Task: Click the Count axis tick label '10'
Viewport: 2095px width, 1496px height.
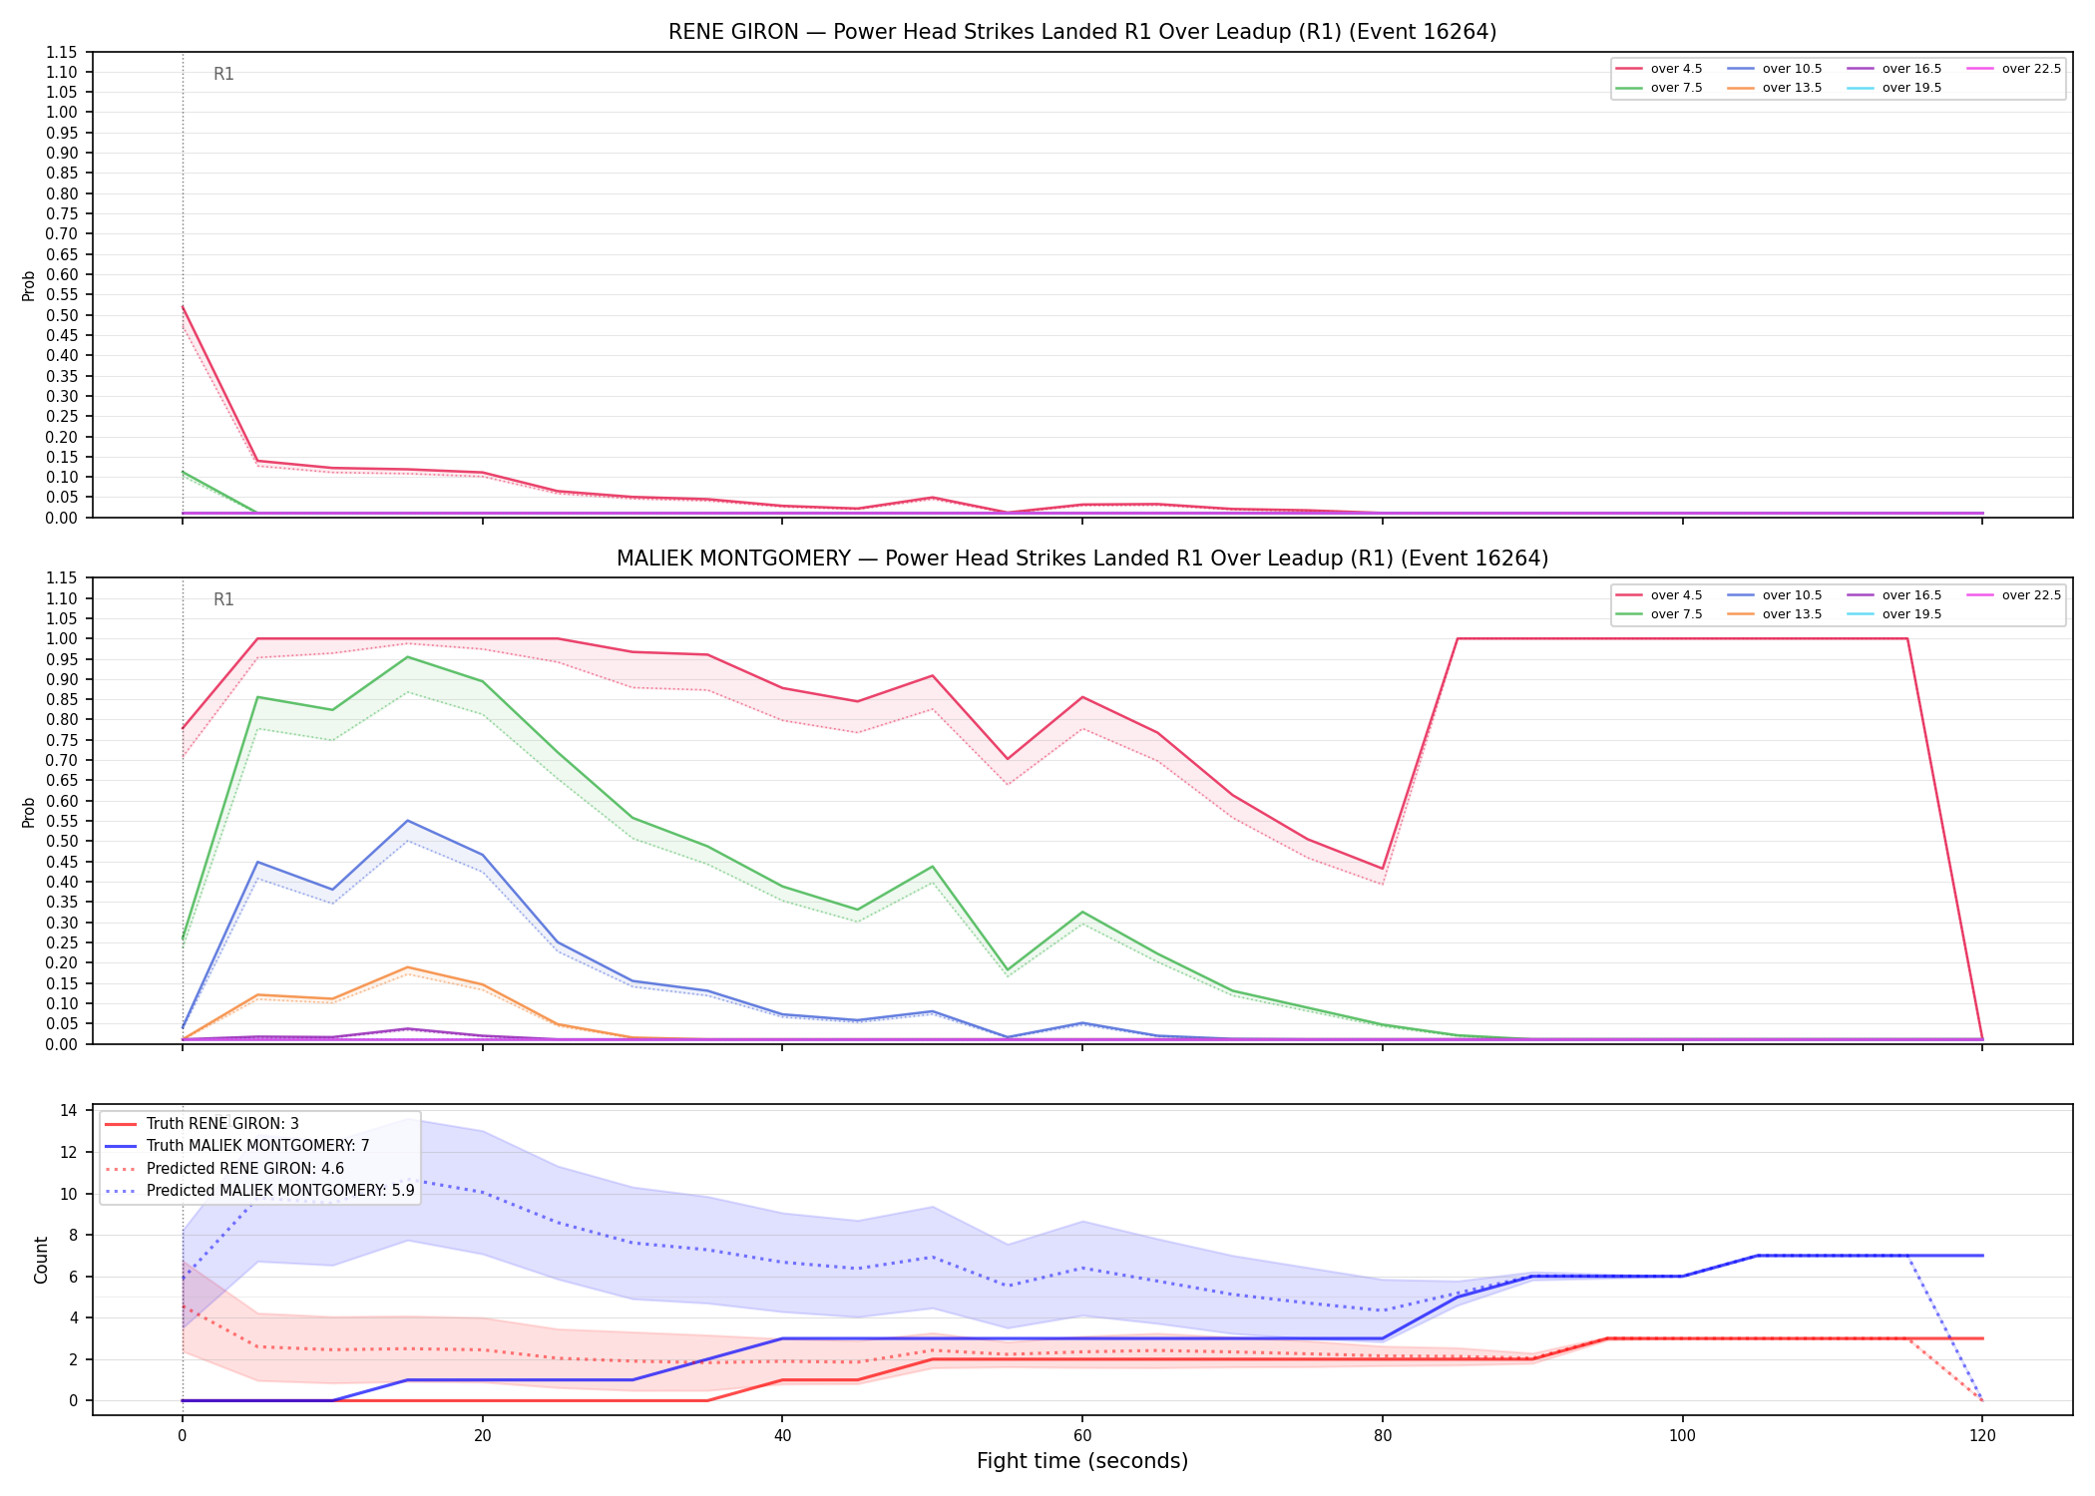Action: point(70,1194)
